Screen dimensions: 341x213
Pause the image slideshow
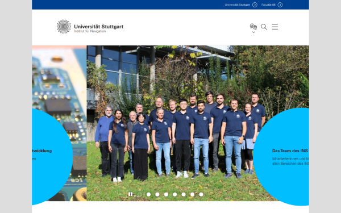(x=130, y=194)
